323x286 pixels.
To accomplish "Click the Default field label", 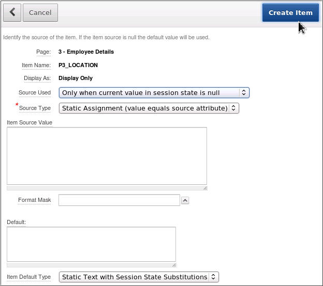I will (16, 222).
